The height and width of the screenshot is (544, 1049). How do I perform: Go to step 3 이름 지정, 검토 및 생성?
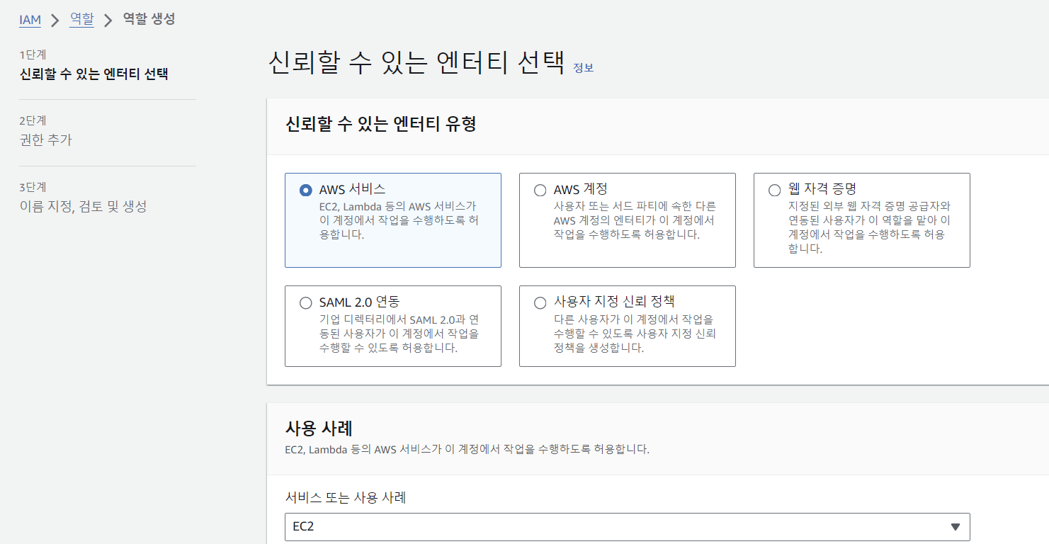point(83,206)
